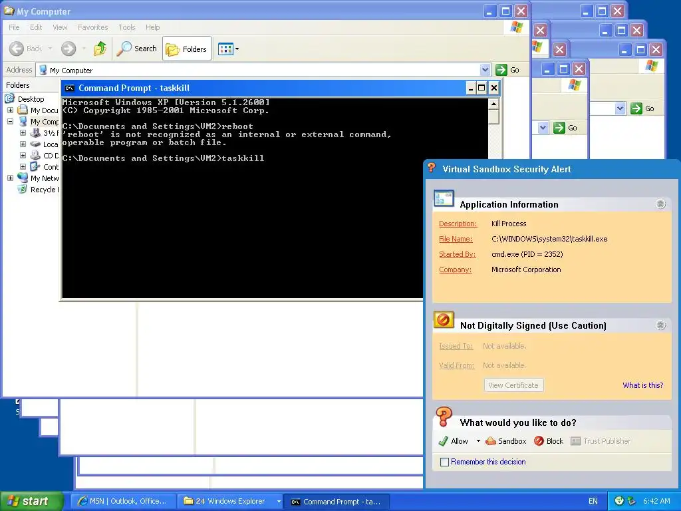
Task: Toggle the Folders pane button
Action: [187, 49]
